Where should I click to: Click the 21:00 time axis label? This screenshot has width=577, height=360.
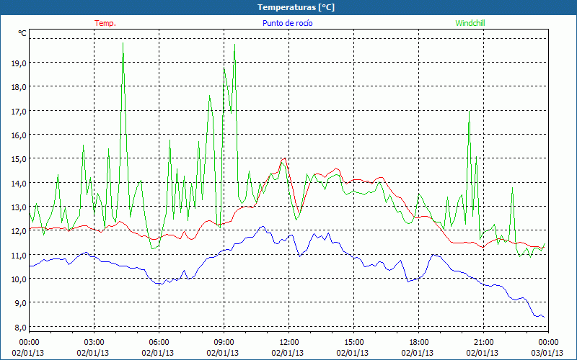click(483, 343)
